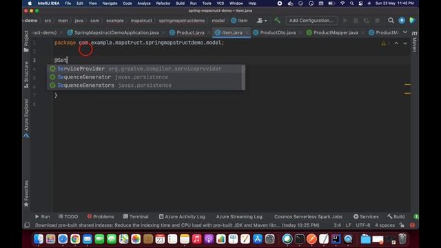Open the Music app from Dock
Viewport: 441px width, 248px height.
coord(196,239)
